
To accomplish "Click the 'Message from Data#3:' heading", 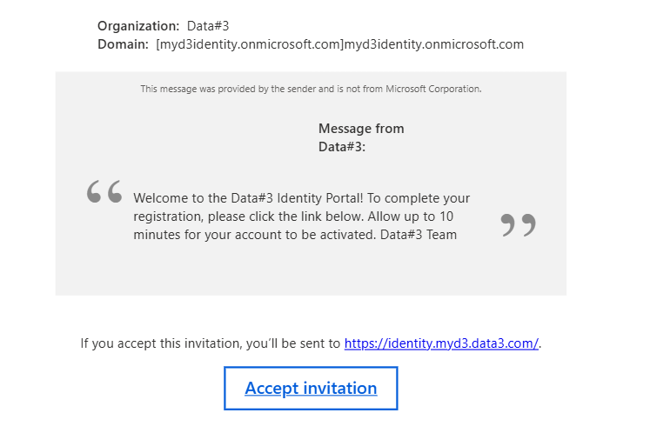I will (360, 137).
